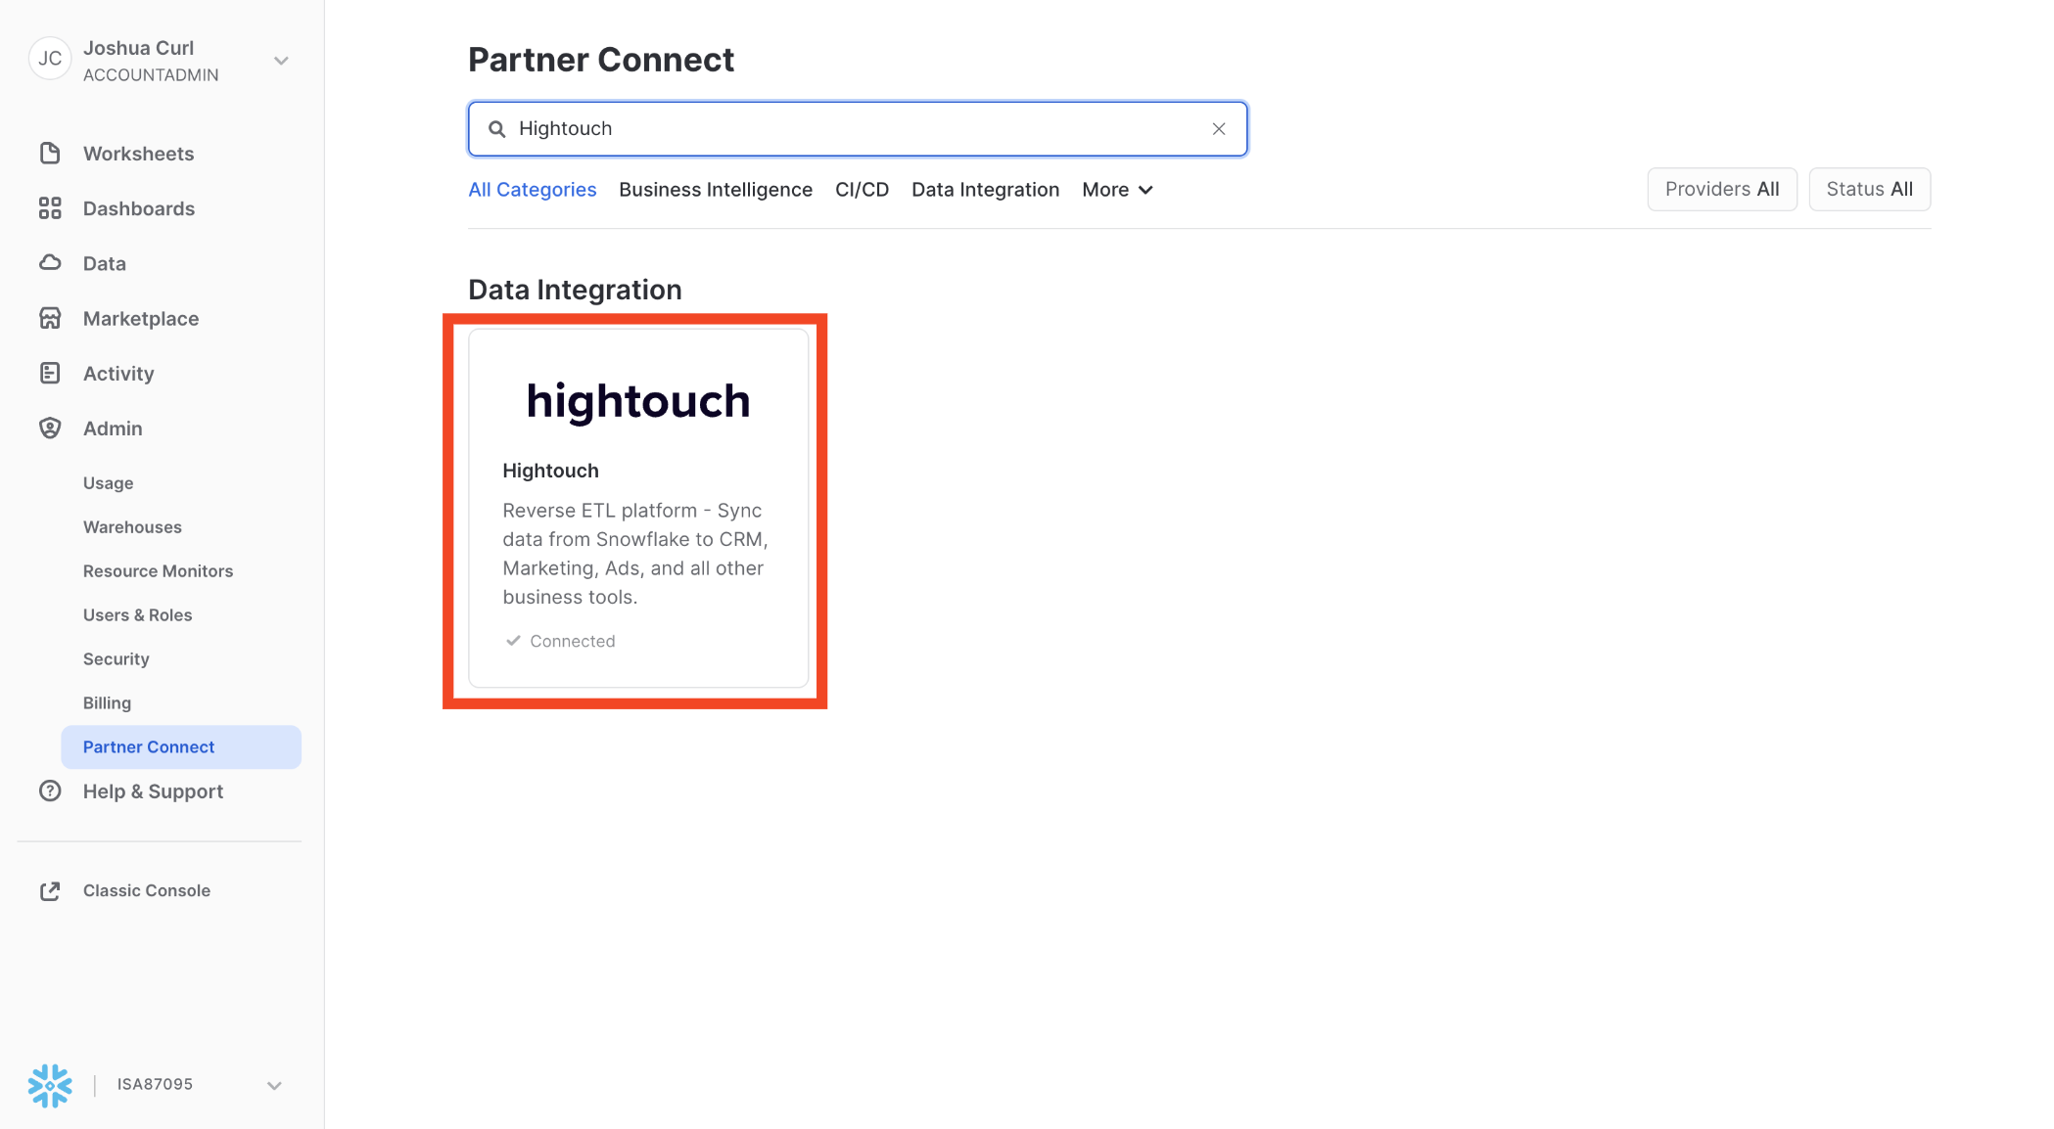Click the Hightouch Connected status checkbox
This screenshot has width=2054, height=1129.
[x=512, y=641]
